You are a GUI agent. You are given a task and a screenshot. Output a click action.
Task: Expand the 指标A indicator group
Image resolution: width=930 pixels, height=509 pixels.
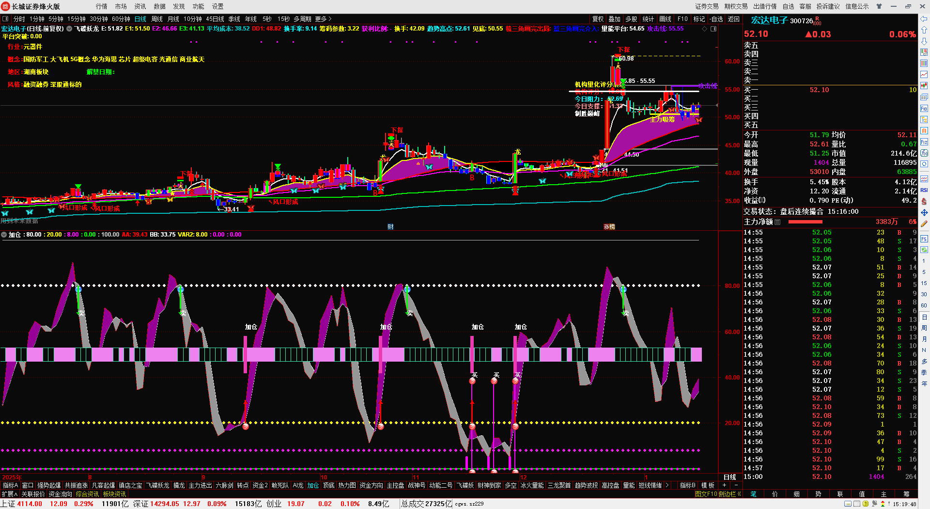pos(10,485)
